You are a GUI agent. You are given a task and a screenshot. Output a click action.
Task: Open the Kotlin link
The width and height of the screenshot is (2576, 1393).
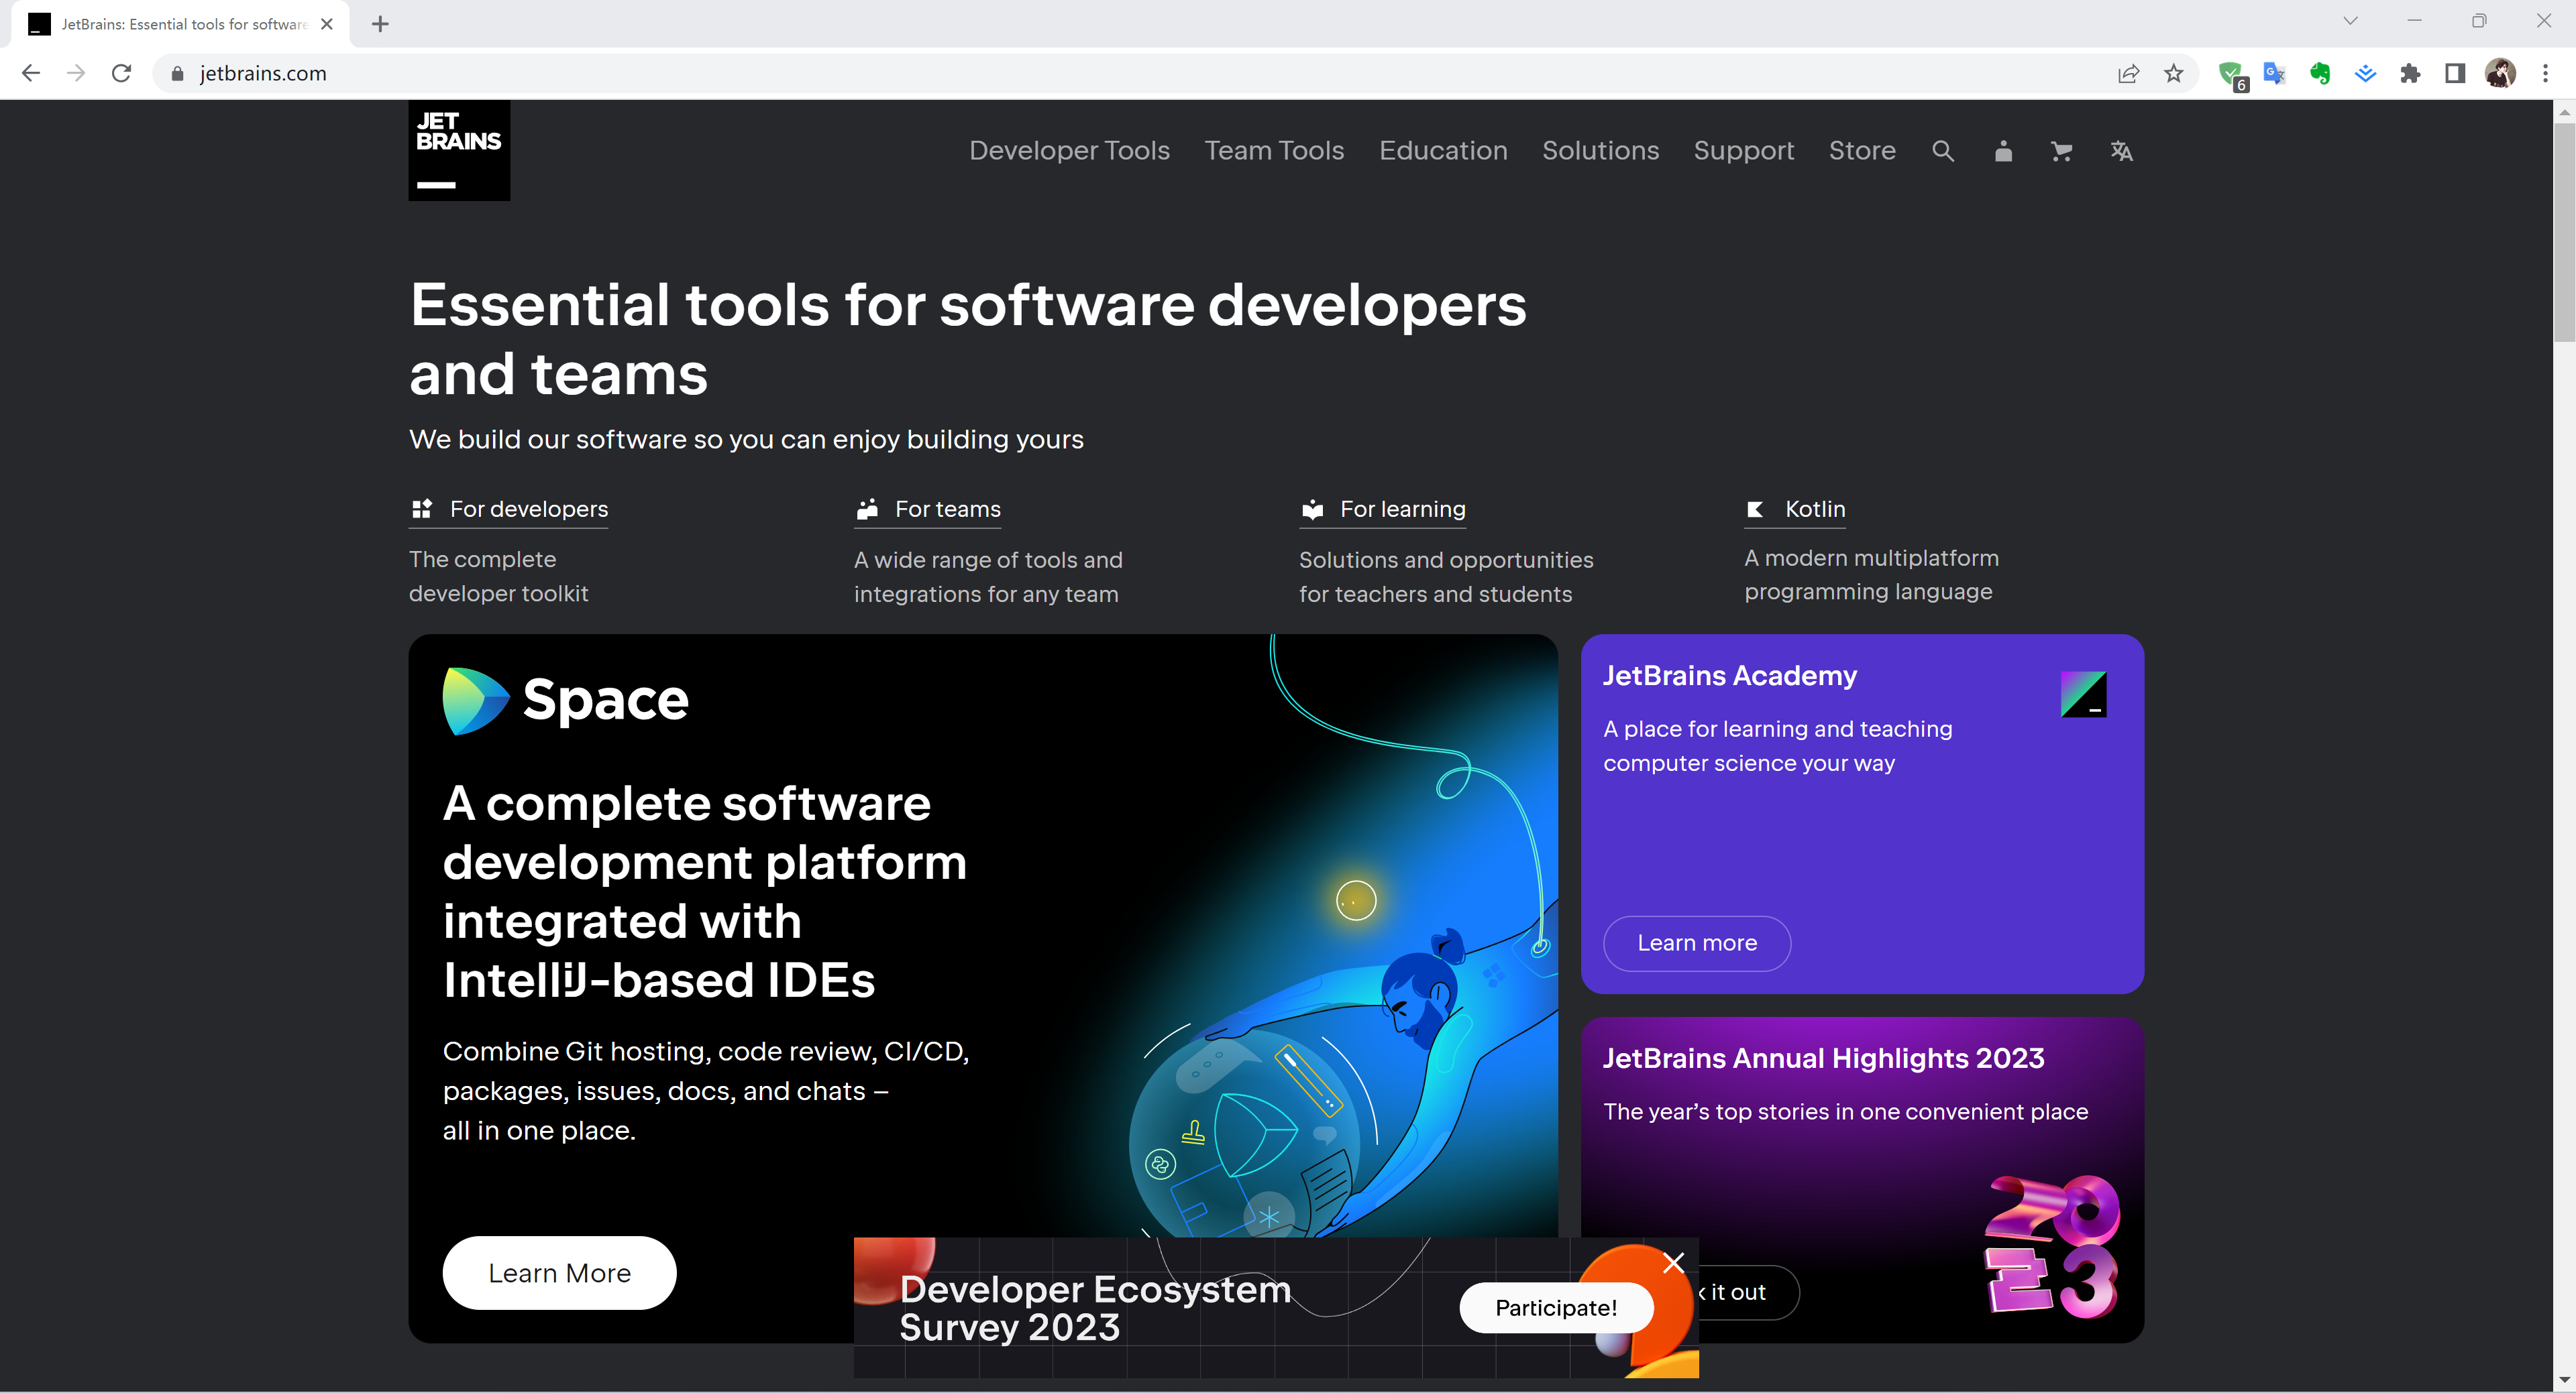pyautogui.click(x=1795, y=509)
